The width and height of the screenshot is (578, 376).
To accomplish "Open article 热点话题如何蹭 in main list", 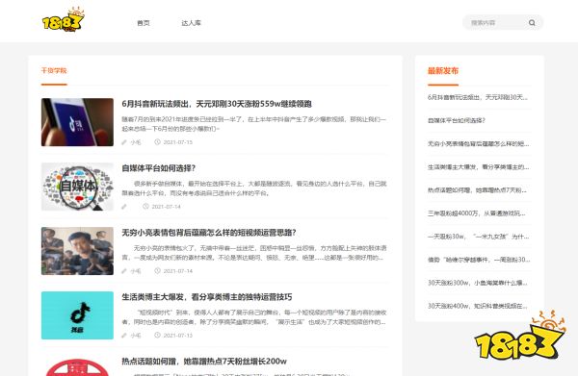I will pyautogui.click(x=204, y=362).
